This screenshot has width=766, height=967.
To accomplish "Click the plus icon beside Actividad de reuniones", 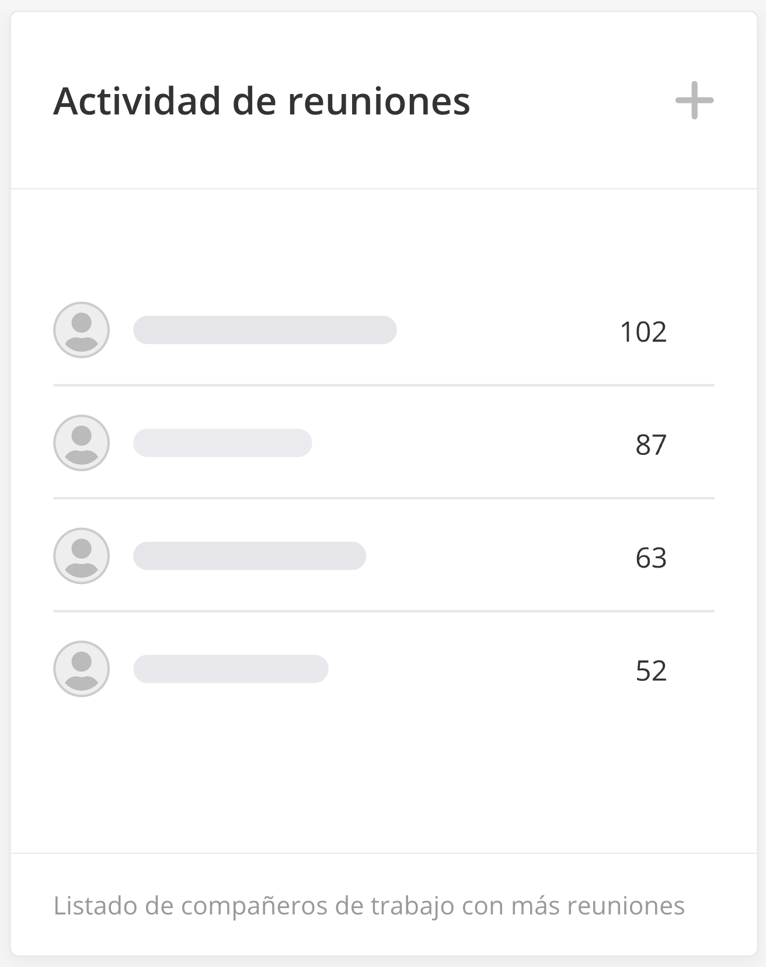I will (x=694, y=100).
